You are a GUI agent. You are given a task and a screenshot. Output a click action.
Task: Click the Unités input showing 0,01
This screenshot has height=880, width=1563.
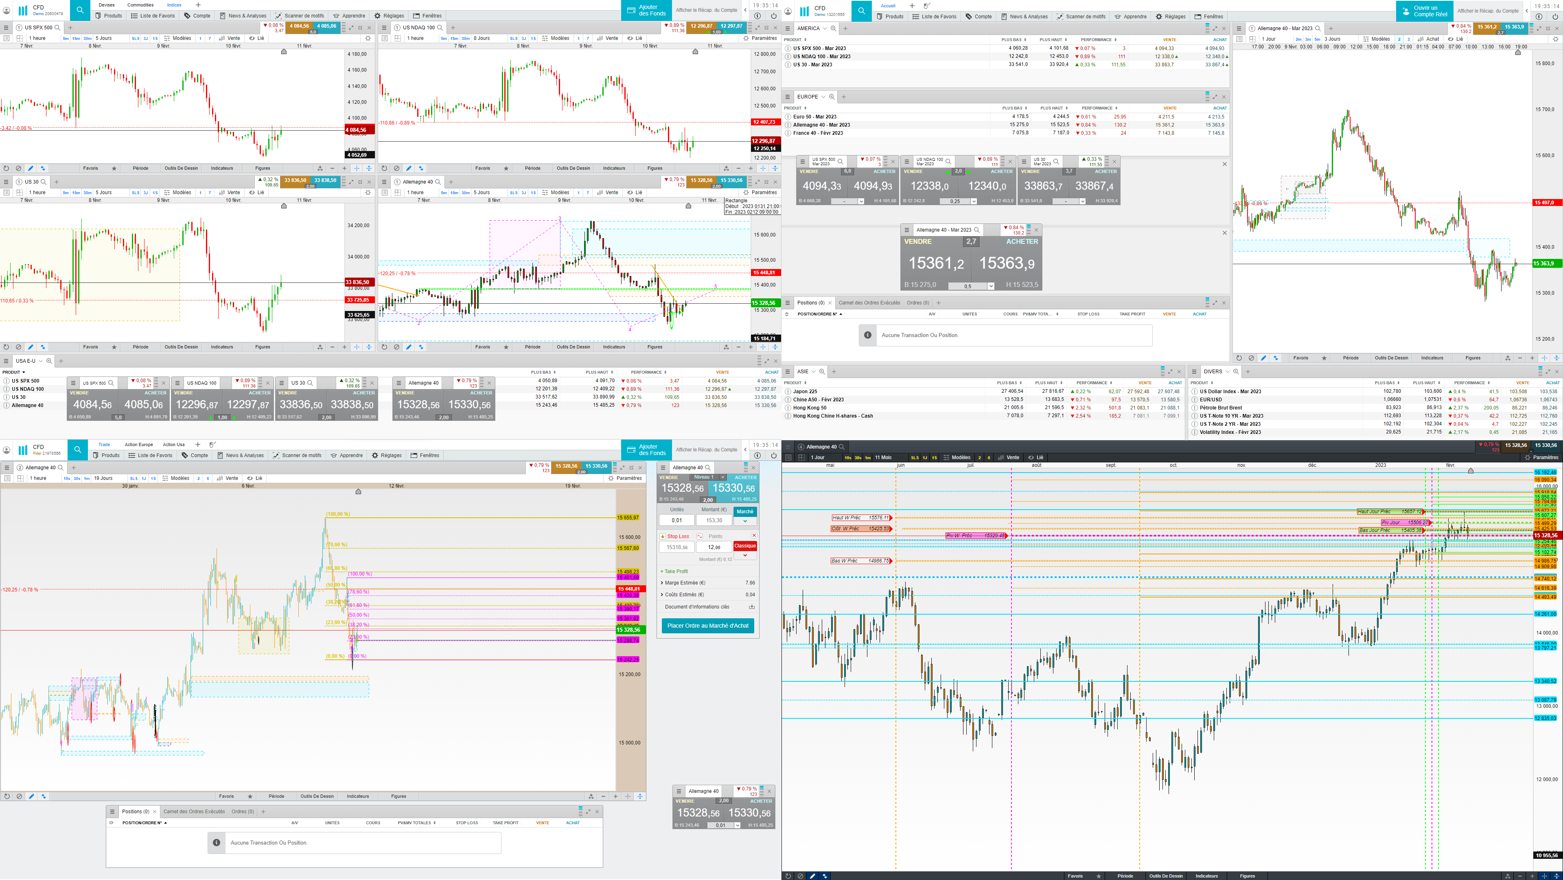coord(676,520)
